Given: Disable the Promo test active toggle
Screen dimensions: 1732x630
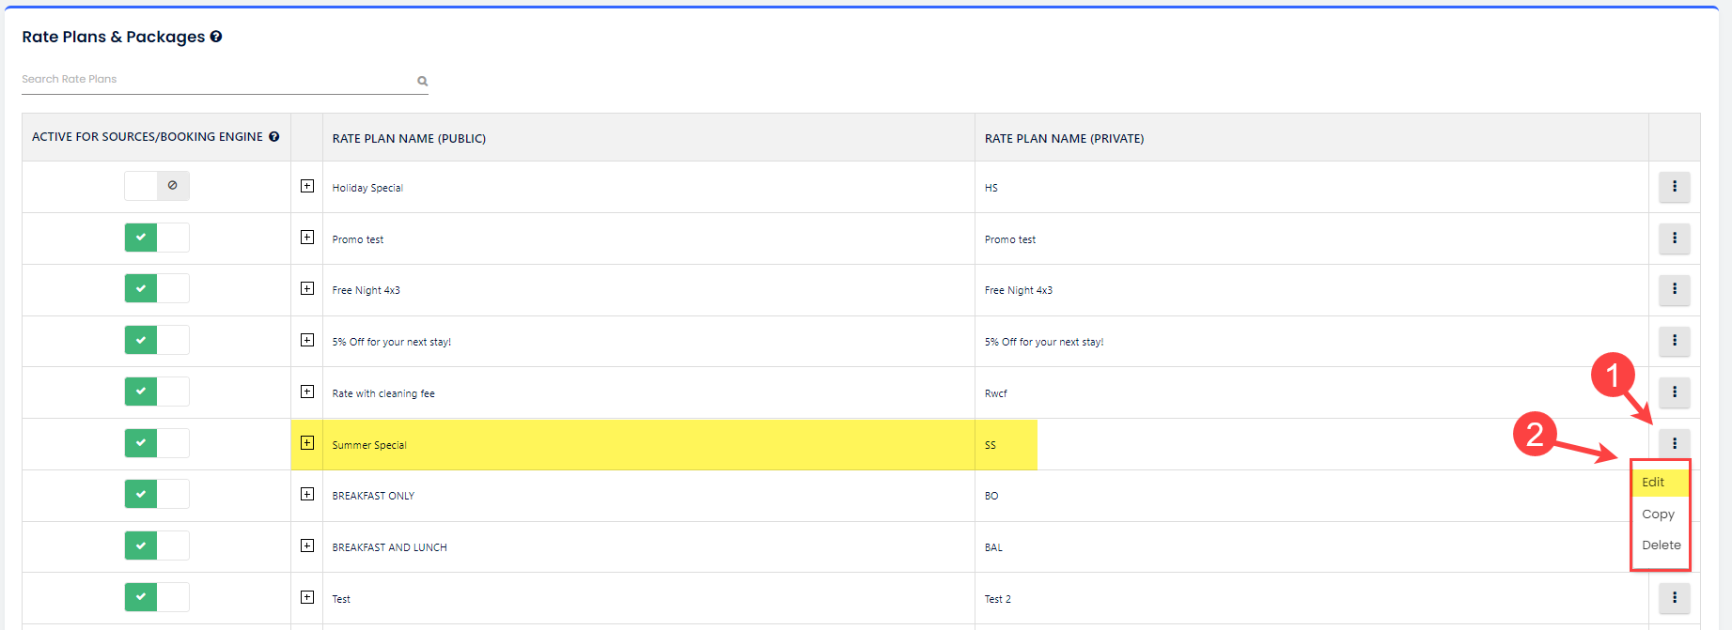Looking at the screenshot, I should (x=157, y=238).
